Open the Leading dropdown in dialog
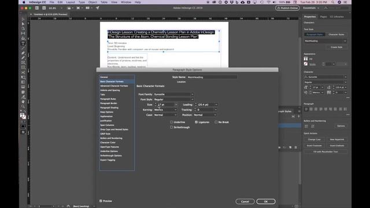The image size is (370, 208). pyautogui.click(x=216, y=105)
